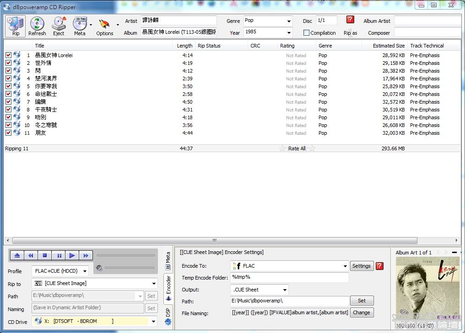Click the playback seek slider
The height and width of the screenshot is (333, 465).
tap(126, 255)
